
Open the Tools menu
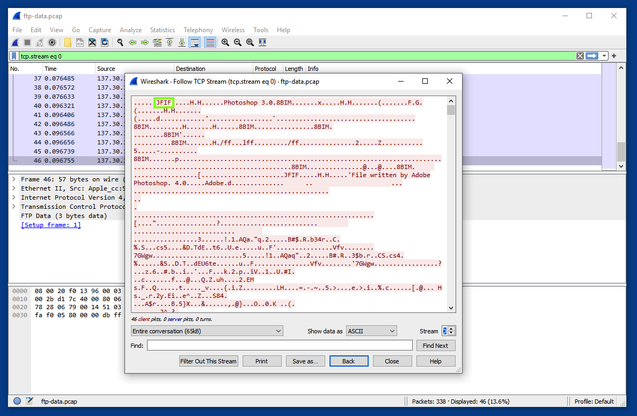[x=261, y=30]
